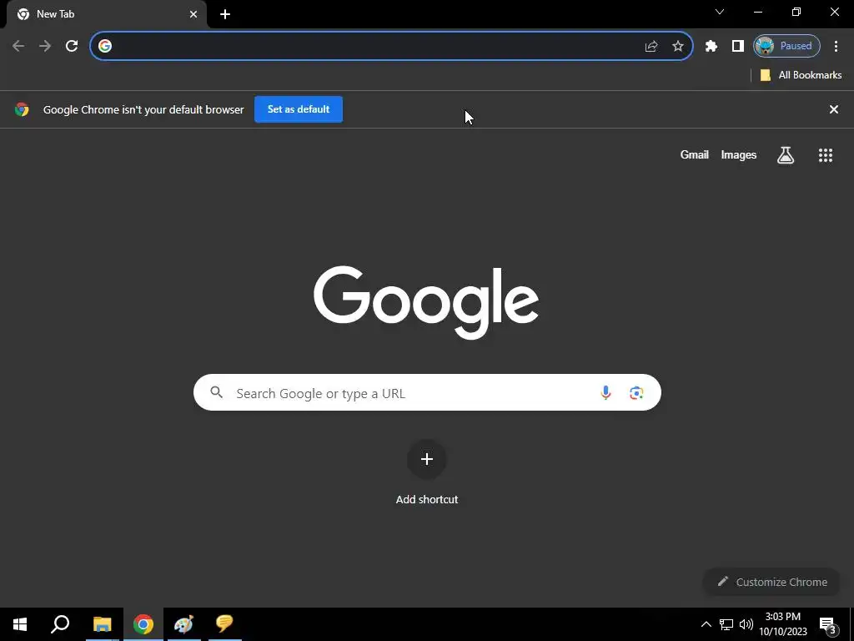This screenshot has width=854, height=641.
Task: Focus the Chrome address bar
Action: coord(391,47)
